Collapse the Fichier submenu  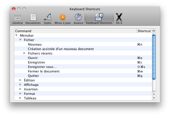pyautogui.click(x=20, y=40)
